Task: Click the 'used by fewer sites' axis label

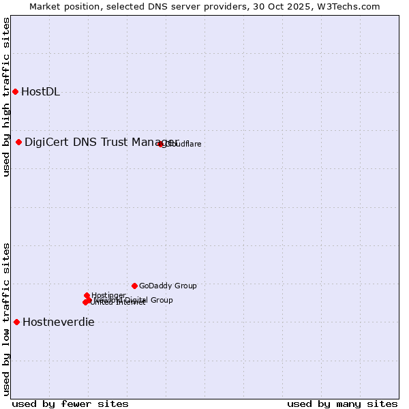Action: click(70, 404)
